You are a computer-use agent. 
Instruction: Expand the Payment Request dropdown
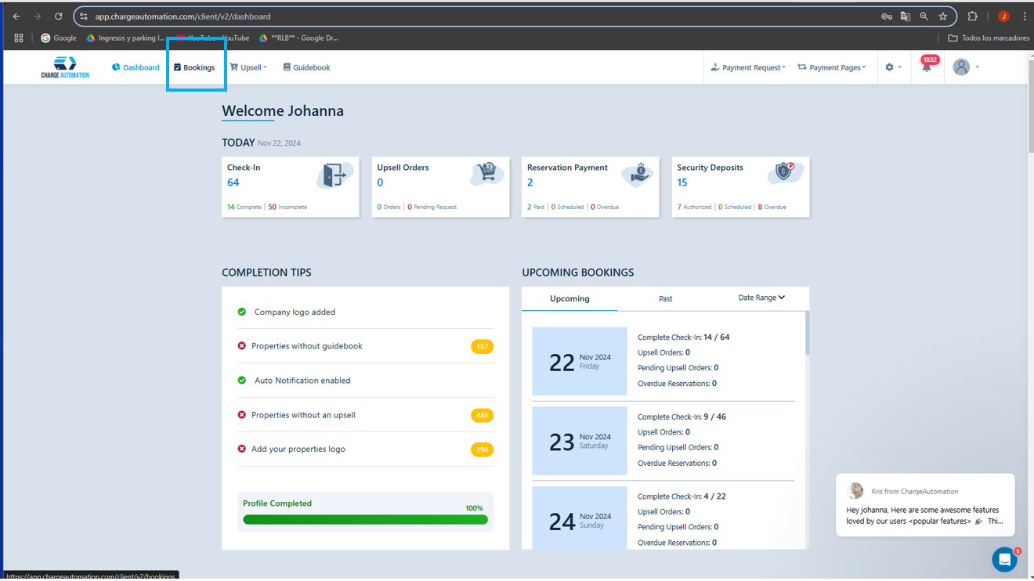[x=747, y=67]
